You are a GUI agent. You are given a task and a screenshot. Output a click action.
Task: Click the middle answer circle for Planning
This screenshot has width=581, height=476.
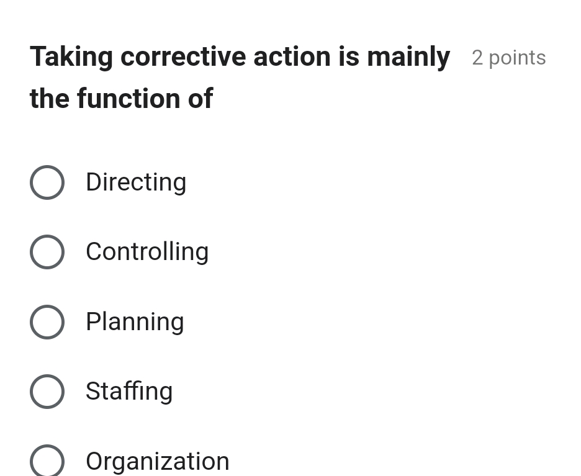pos(47,321)
